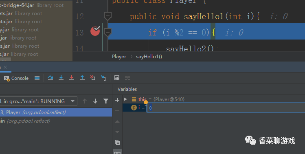Collapse the sayHello1 method fold marker on line 12
The image size is (305, 154).
coord(108,16)
